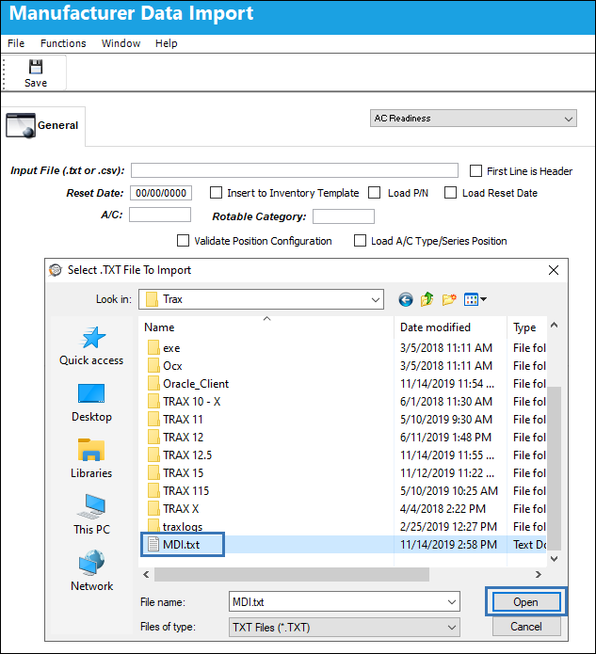Open the Files of type dropdown

click(345, 628)
